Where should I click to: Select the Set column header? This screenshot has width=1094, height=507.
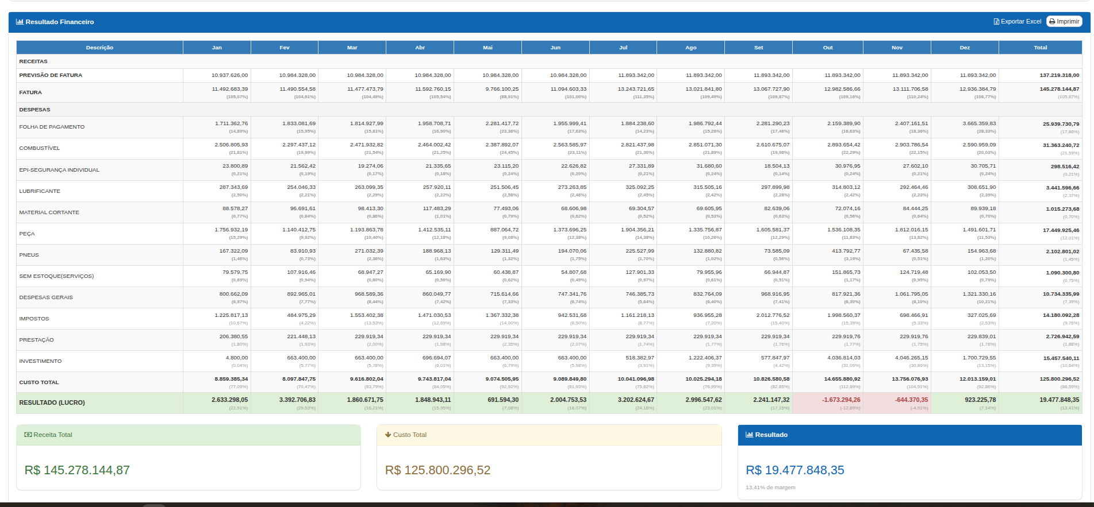[759, 48]
